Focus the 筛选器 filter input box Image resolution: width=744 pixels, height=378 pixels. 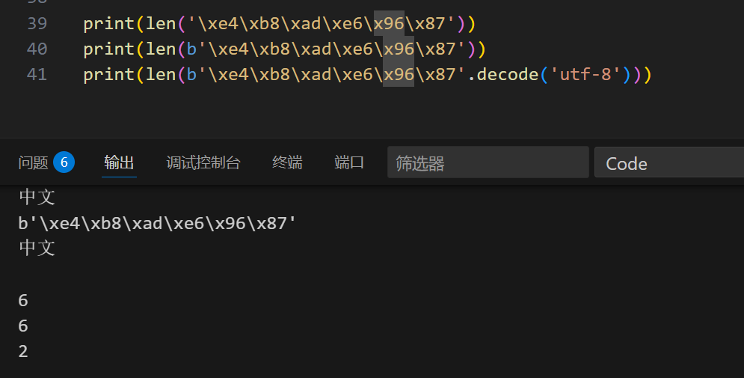click(488, 162)
